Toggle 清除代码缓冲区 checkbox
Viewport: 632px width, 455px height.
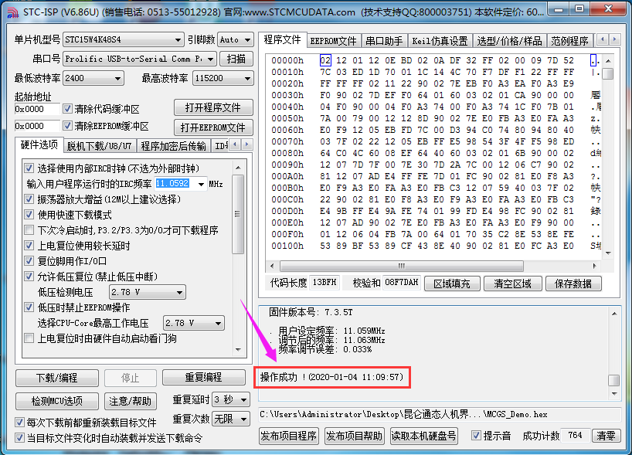coord(68,109)
